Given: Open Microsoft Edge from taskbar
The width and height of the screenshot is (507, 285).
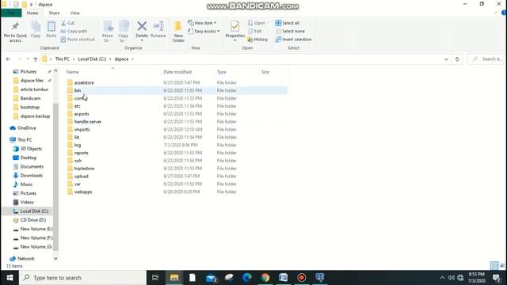Looking at the screenshot, I should pos(247,278).
